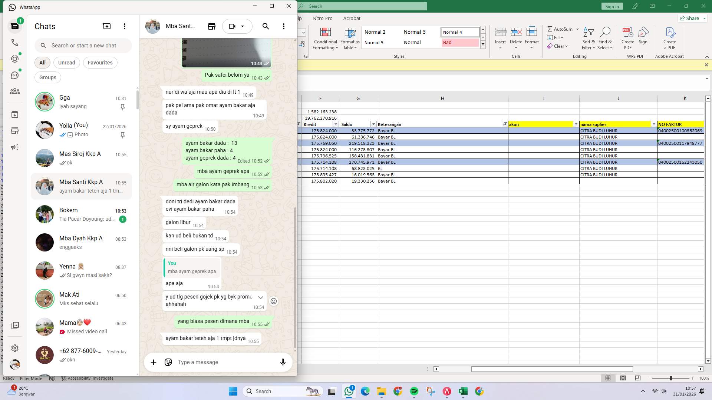Click the Sign in button in Excel title bar

612,6
